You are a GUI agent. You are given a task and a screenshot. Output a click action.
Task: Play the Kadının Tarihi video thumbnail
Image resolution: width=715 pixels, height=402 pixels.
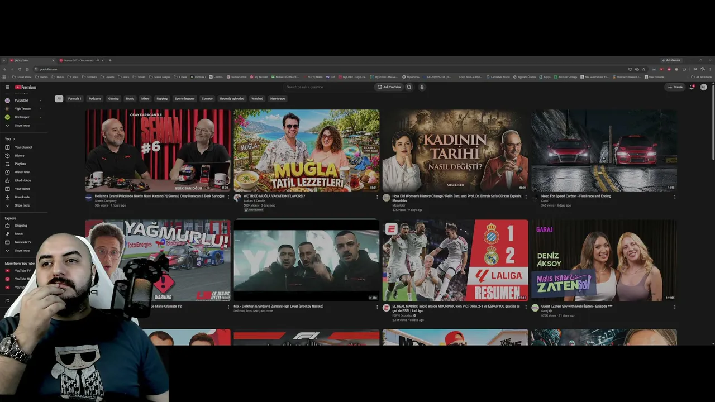pyautogui.click(x=455, y=150)
